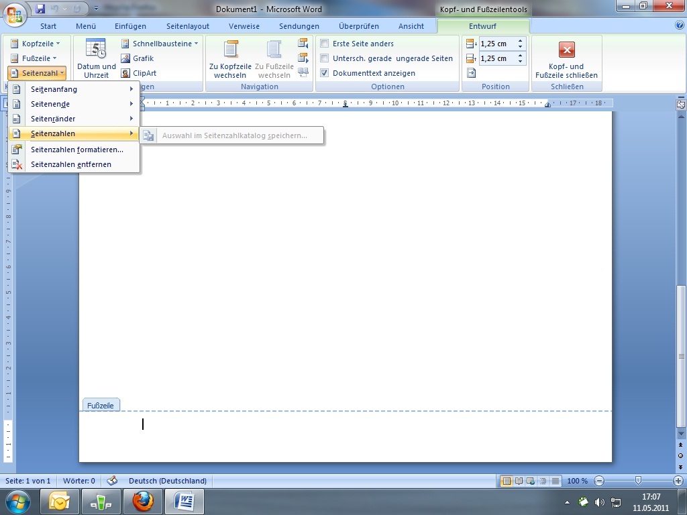Image resolution: width=687 pixels, height=515 pixels.
Task: Go to previous section icon in Navigation
Action: pos(303,43)
